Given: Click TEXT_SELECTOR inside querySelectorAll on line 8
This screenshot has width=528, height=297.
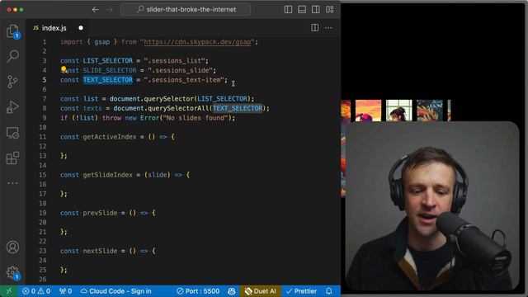Looking at the screenshot, I should click(x=238, y=108).
